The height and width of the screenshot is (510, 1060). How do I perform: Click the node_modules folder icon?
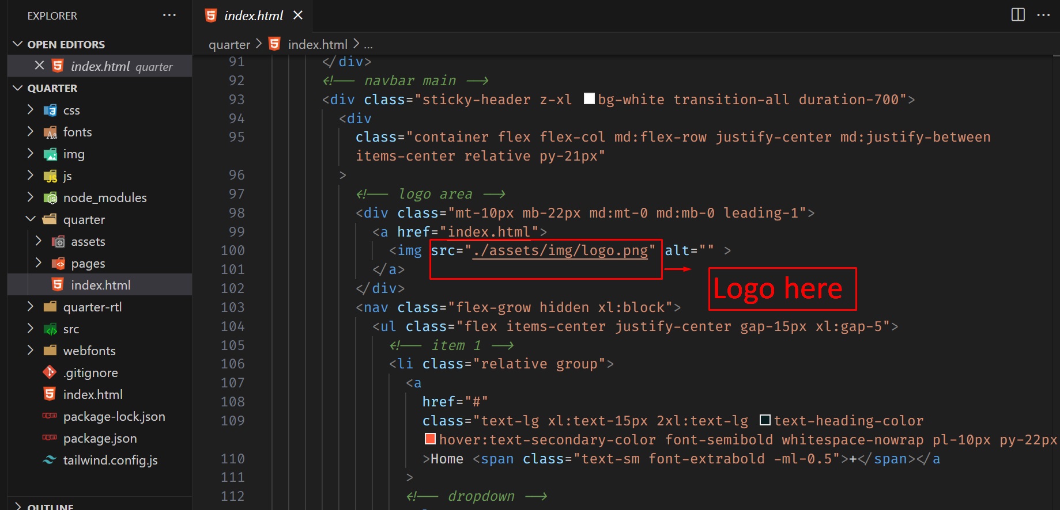click(51, 197)
